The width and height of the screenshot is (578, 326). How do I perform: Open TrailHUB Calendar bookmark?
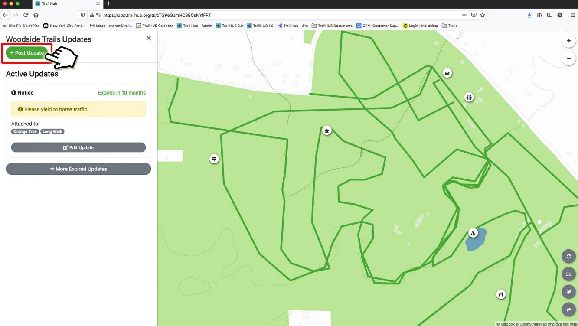pos(155,26)
